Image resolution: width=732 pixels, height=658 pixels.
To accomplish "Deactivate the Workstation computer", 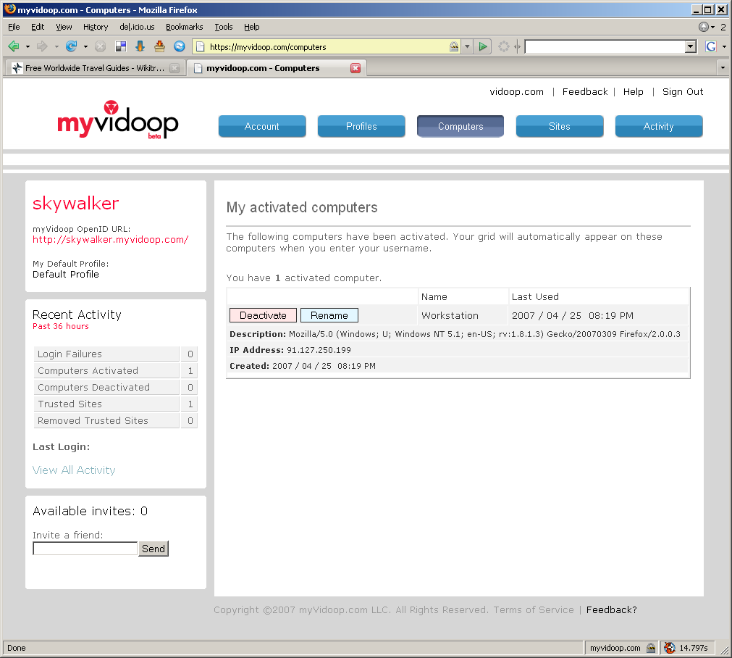I will point(263,315).
